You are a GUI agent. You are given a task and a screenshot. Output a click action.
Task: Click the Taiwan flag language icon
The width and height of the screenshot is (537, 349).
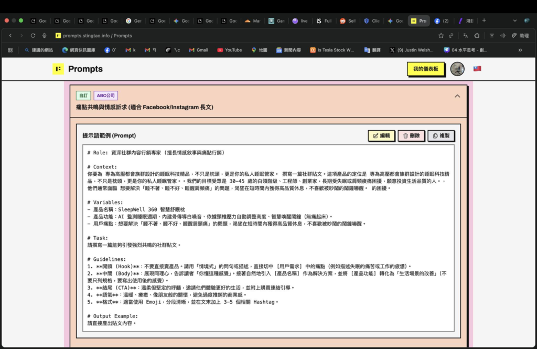click(477, 69)
